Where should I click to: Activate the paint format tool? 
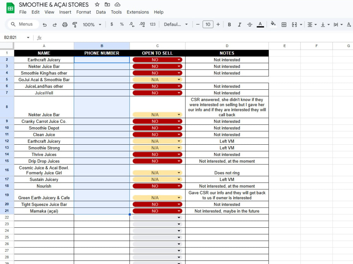[75, 25]
